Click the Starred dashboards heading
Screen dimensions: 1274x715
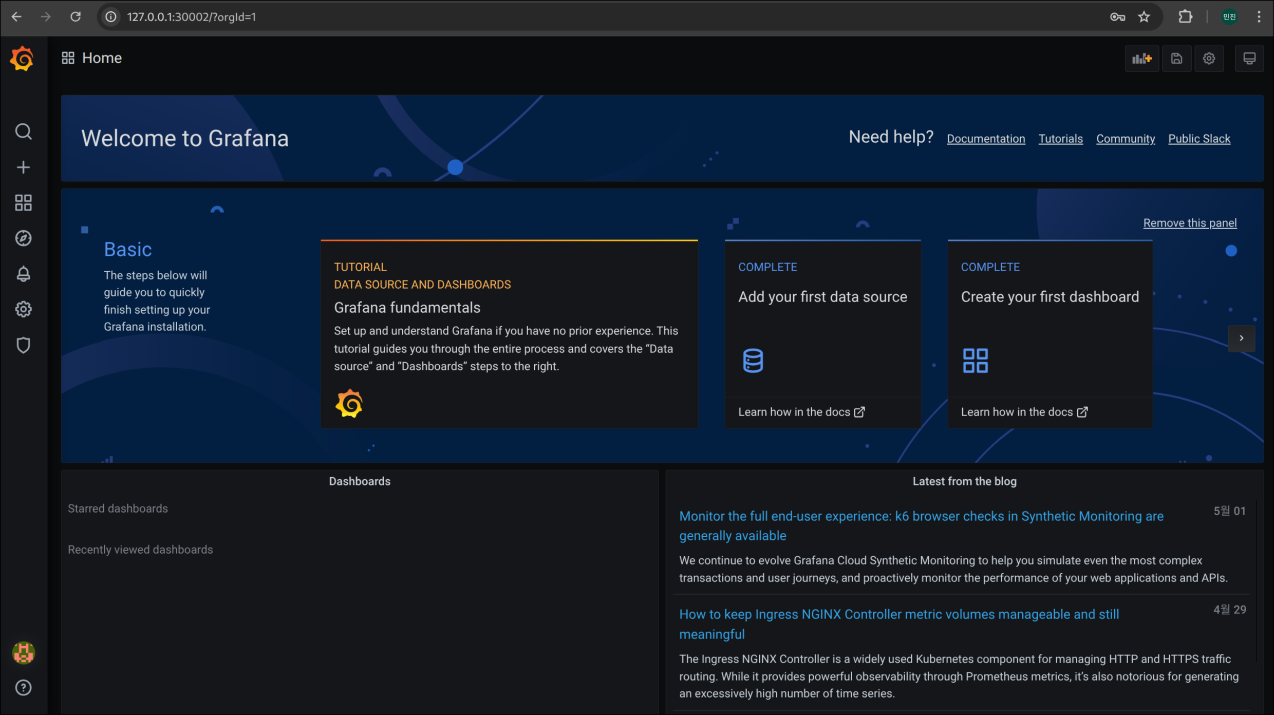click(118, 509)
